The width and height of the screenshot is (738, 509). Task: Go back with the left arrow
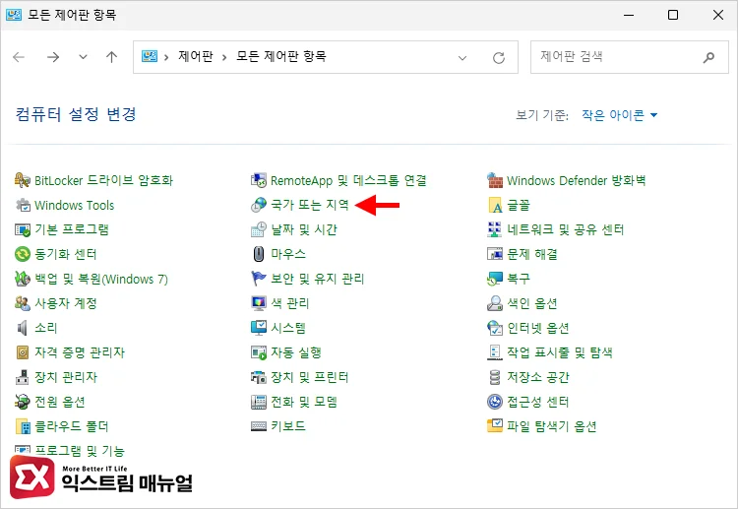pos(19,57)
